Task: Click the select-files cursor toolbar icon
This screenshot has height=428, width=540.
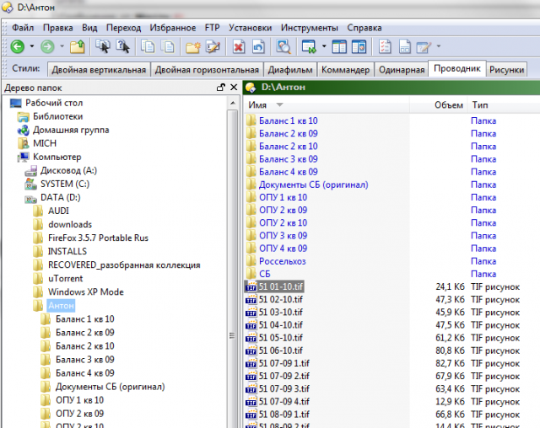Action: (103, 46)
